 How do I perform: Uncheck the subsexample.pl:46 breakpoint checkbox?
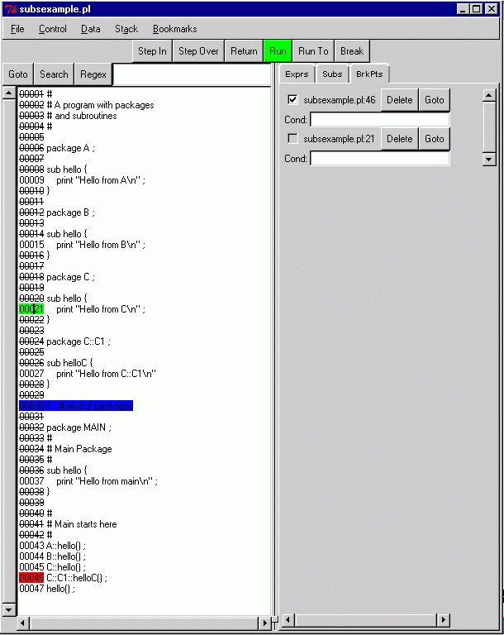(x=292, y=100)
